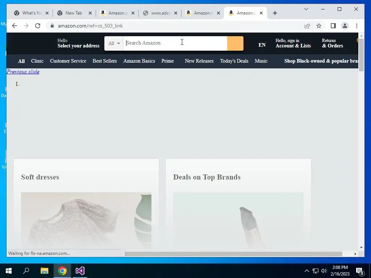Open Account & Lists sign in
The width and height of the screenshot is (371, 278).
[293, 43]
